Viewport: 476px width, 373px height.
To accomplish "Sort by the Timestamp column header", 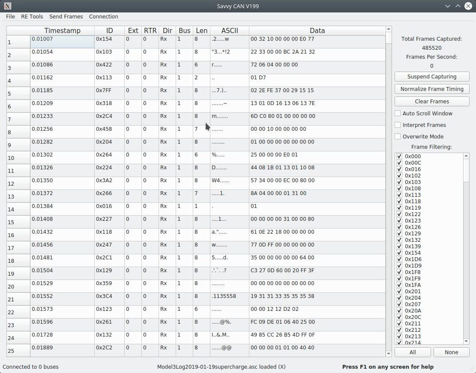I will coord(62,31).
